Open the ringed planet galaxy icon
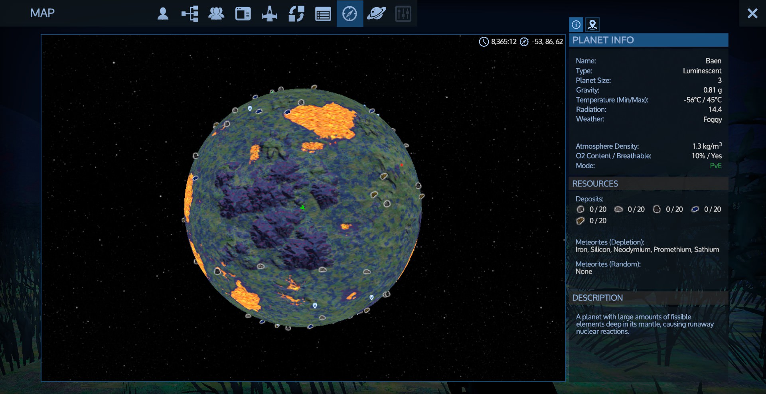 (x=376, y=14)
